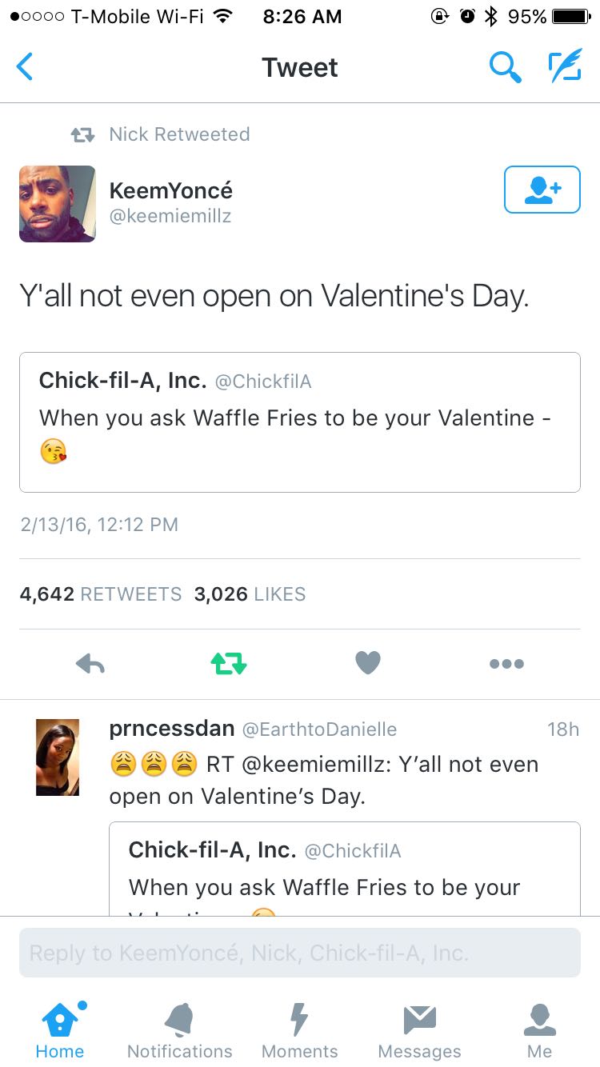Viewport: 600px width, 1067px height.
Task: Open quoted Chick-fil-A, Inc. tweet
Action: 300,422
